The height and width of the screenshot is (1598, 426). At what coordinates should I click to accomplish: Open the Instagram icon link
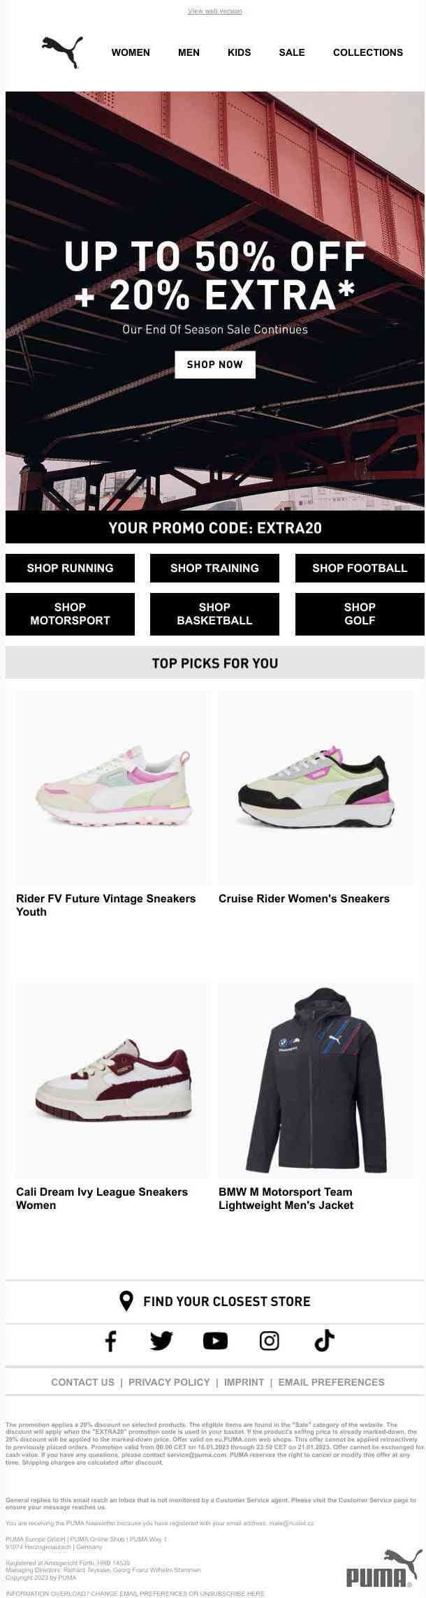click(270, 1340)
